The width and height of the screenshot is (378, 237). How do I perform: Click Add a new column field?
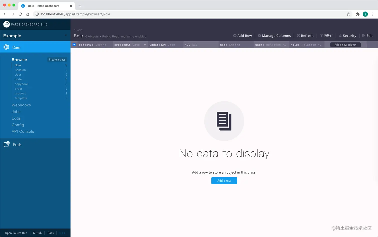(345, 45)
